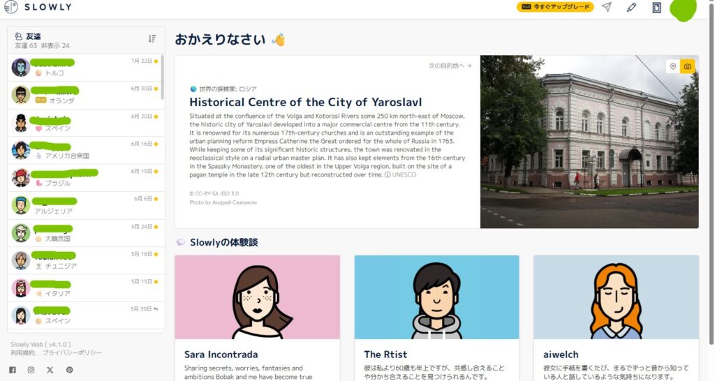Click the friends list scrollbar
This screenshot has height=381, width=715.
click(x=162, y=77)
